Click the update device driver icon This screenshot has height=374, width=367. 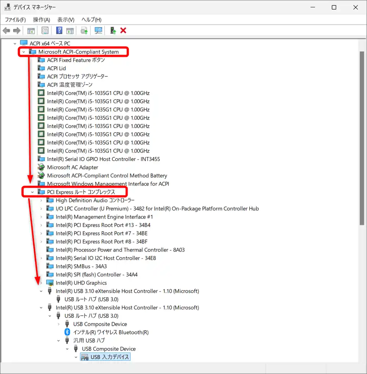[84, 30]
